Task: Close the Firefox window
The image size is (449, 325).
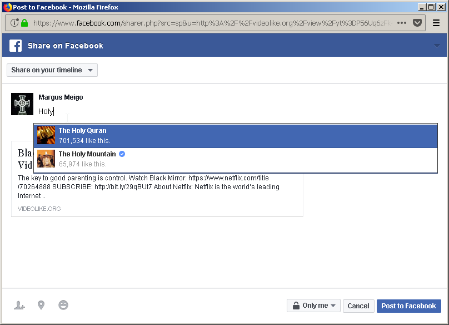Action: click(x=441, y=7)
